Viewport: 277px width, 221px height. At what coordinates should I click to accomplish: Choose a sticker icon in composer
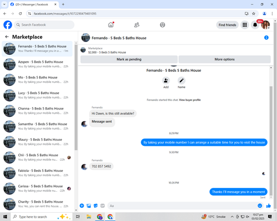click(96, 206)
